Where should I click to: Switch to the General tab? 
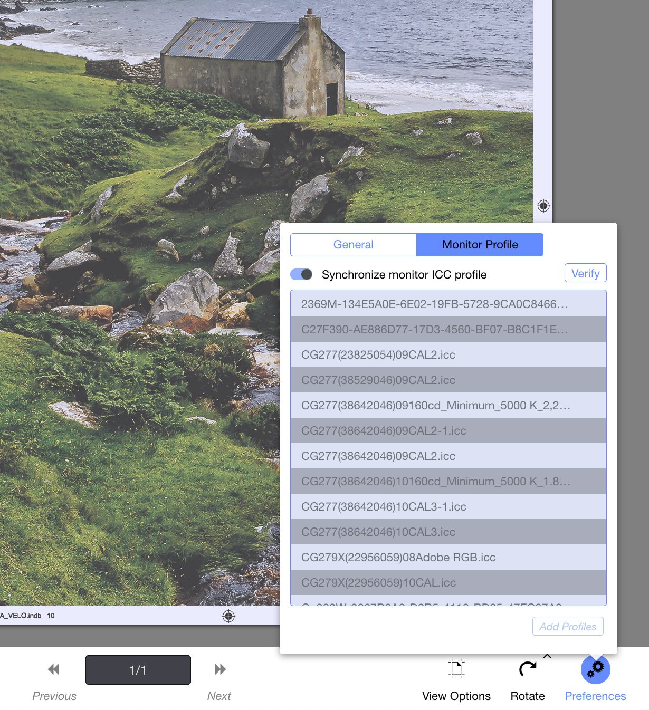click(x=353, y=245)
